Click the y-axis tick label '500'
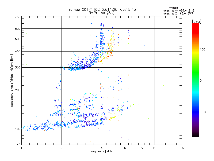The width and height of the screenshot is (214, 161). pos(18,39)
